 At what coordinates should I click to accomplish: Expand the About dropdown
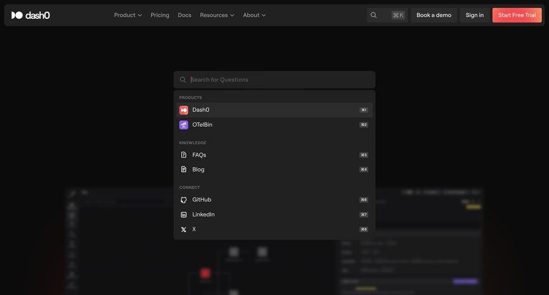[x=254, y=15]
